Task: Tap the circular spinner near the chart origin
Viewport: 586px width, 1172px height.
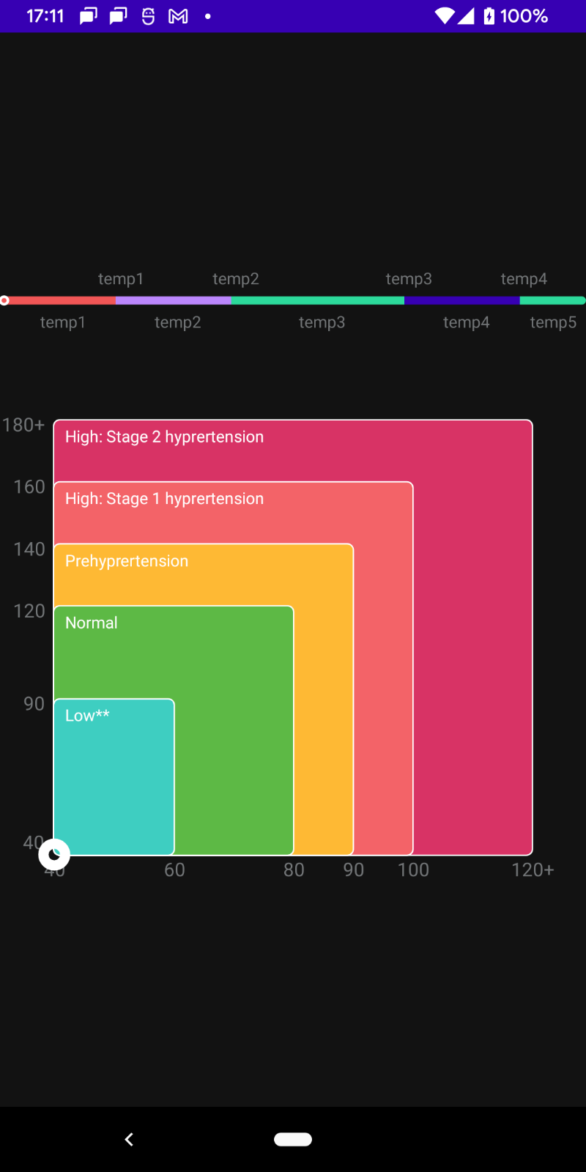Action: 54,853
